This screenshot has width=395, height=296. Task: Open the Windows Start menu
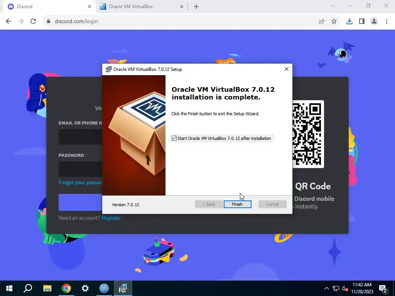(9, 288)
